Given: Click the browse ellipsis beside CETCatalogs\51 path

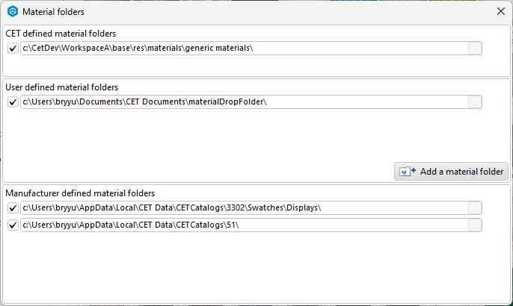Looking at the screenshot, I should (475, 225).
